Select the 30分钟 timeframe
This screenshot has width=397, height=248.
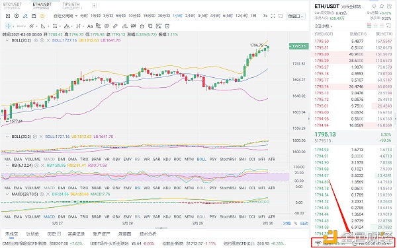click(x=164, y=16)
